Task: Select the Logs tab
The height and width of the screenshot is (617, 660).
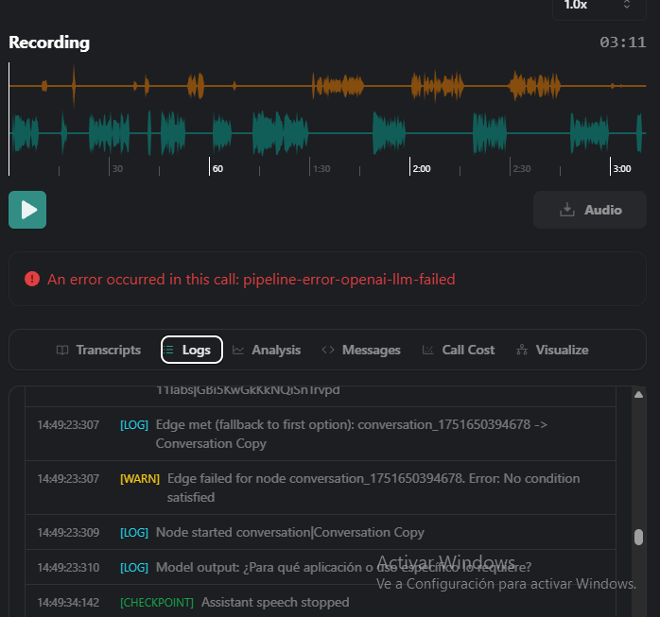Action: point(192,350)
